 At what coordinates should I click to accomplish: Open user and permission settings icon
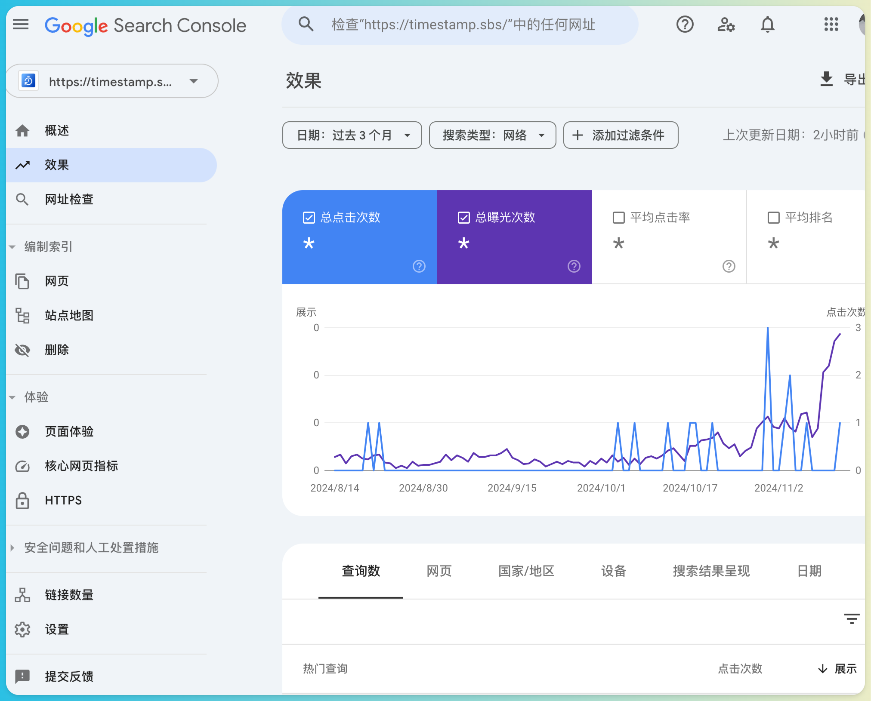726,25
